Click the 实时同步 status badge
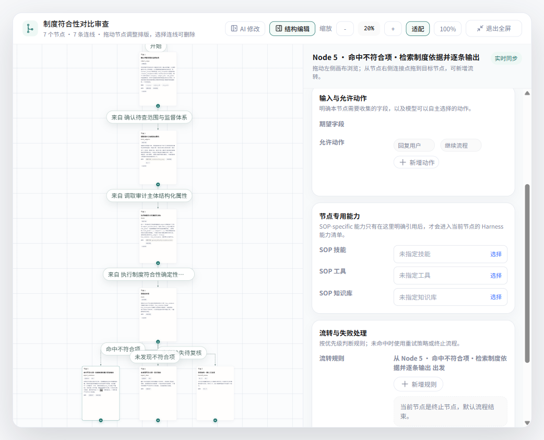 (x=506, y=58)
